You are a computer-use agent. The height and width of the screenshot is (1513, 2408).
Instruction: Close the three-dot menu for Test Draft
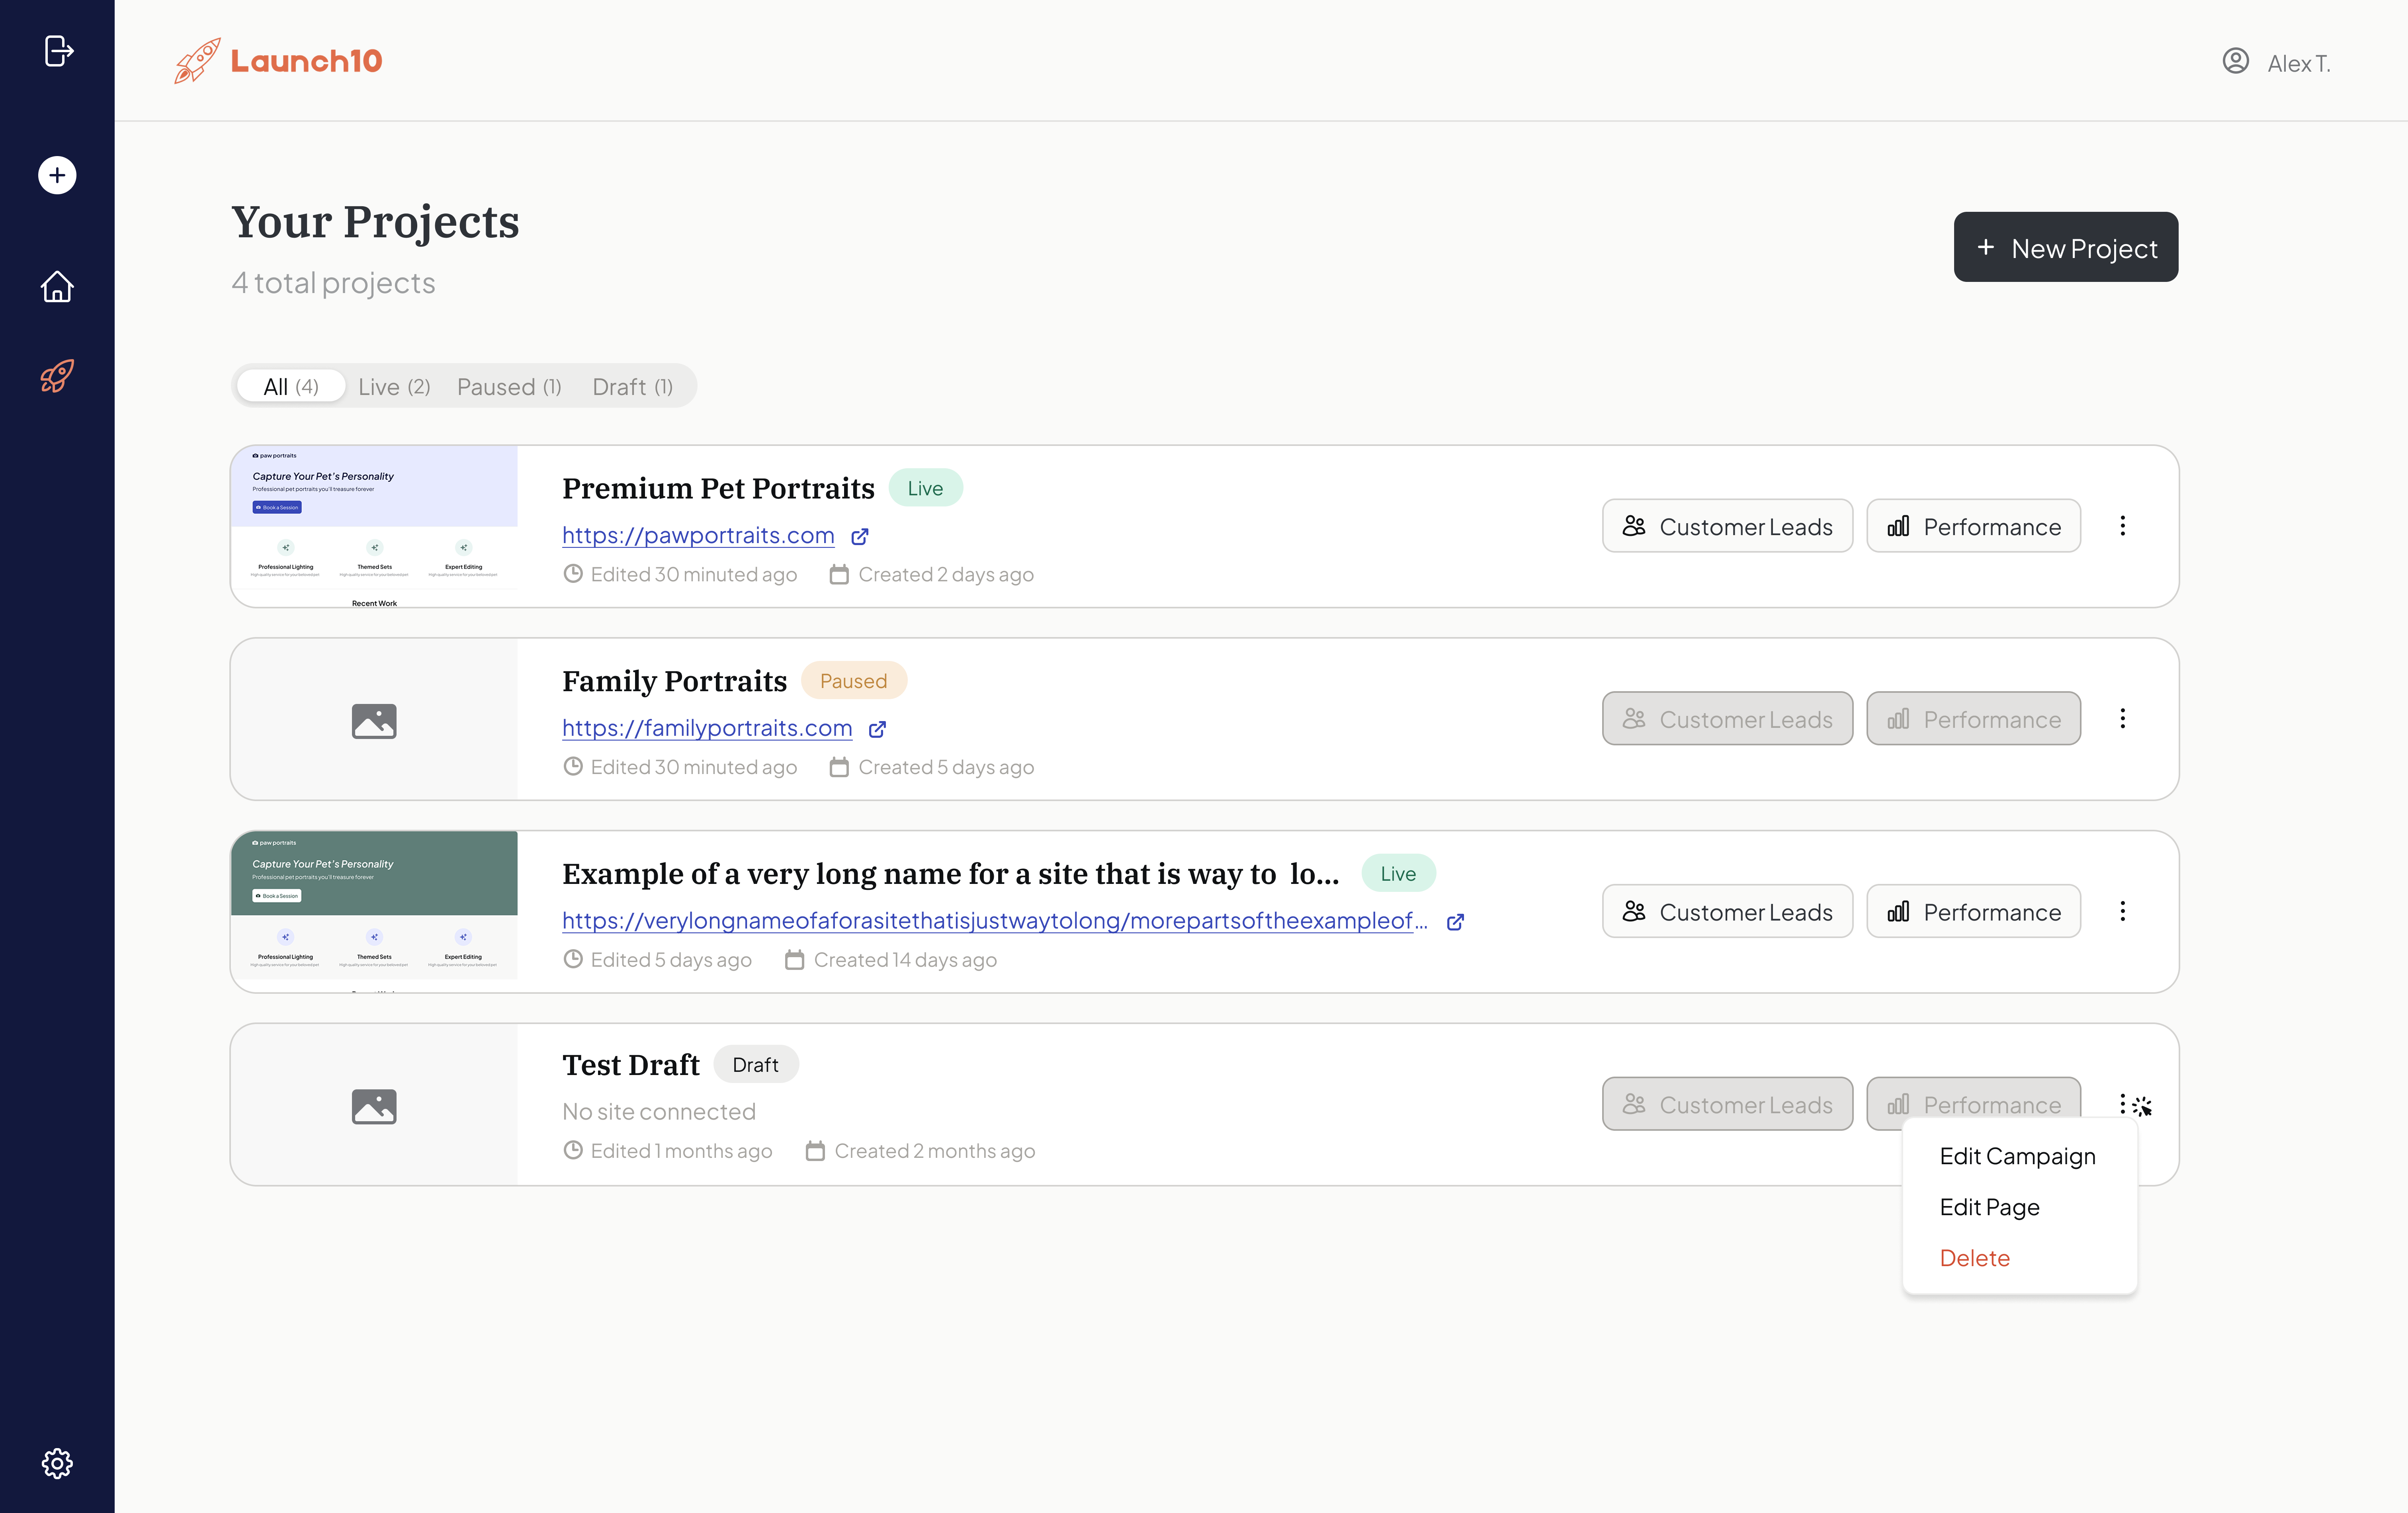[x=2123, y=1104]
